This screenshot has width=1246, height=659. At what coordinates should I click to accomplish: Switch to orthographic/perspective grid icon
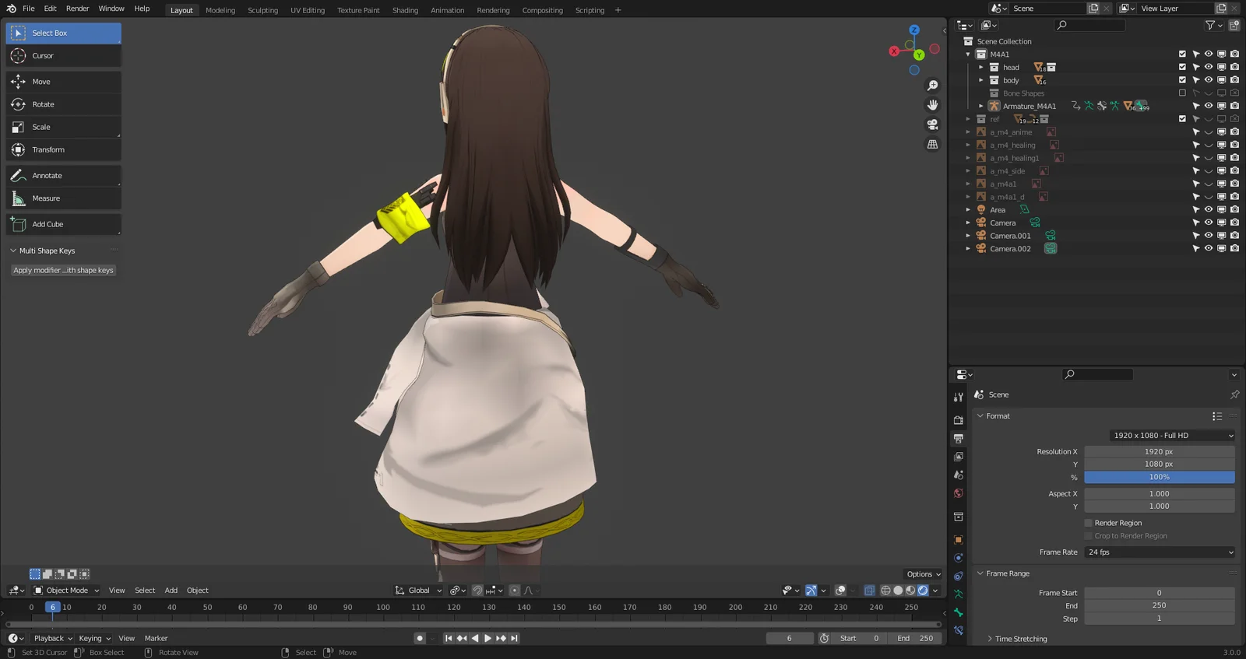click(932, 145)
